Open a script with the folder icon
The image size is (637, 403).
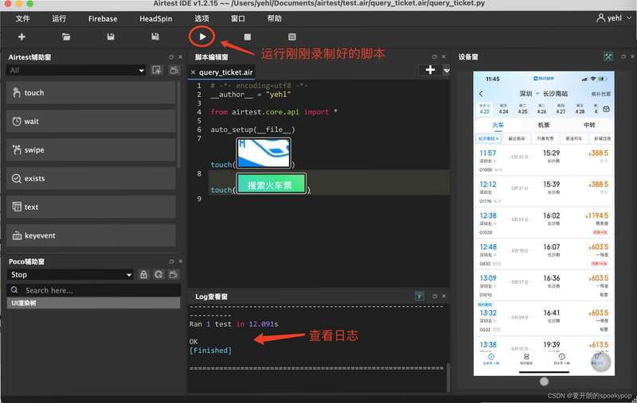tap(66, 37)
